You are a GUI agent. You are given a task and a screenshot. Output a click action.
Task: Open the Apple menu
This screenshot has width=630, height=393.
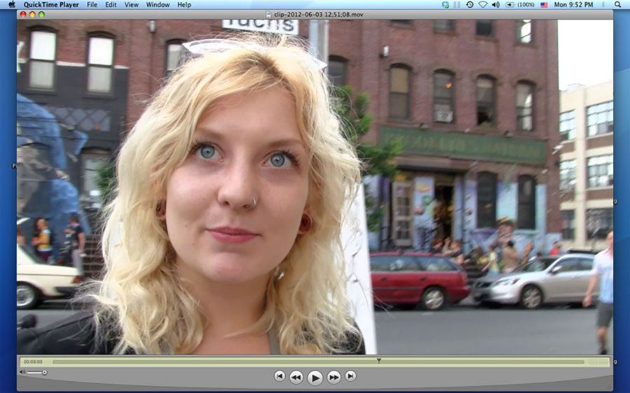click(11, 5)
